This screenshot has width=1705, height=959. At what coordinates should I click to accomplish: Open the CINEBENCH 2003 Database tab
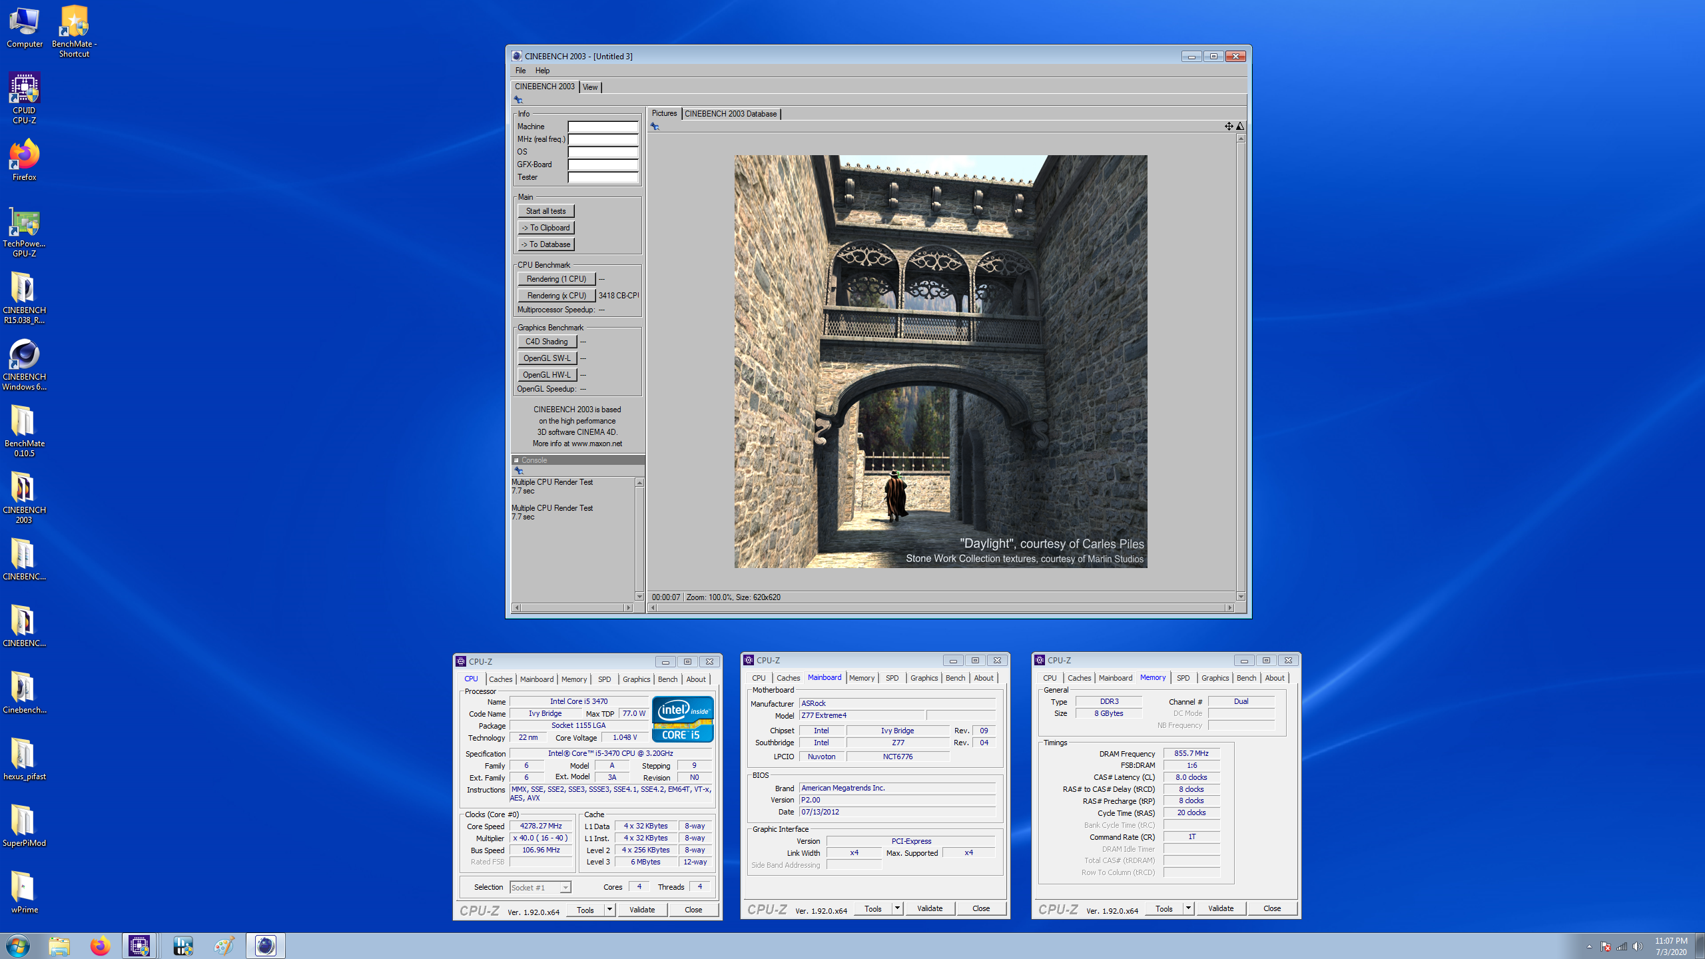click(731, 114)
